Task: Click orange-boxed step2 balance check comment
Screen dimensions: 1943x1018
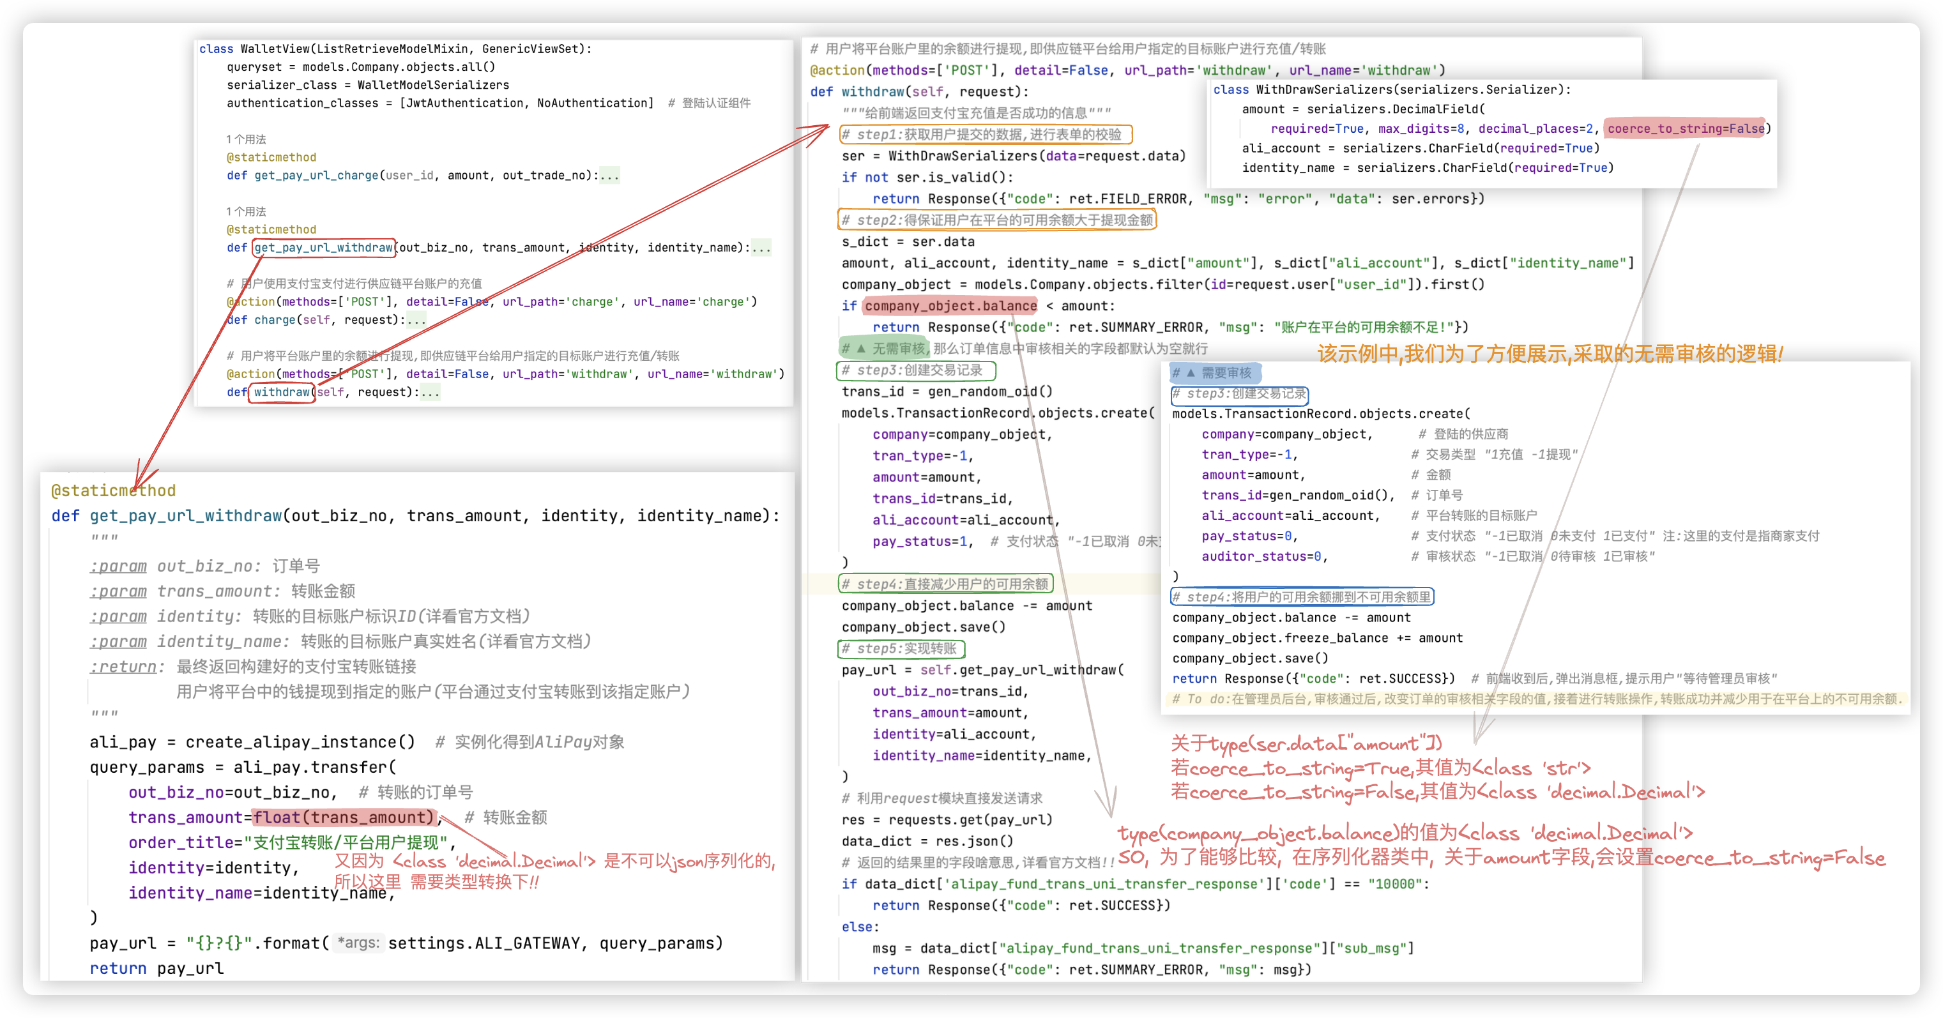Action: [996, 220]
